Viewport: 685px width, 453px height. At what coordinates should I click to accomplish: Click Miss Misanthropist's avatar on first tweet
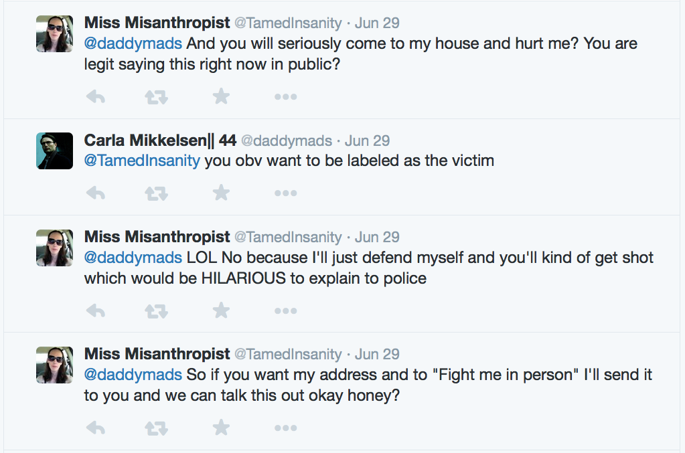[54, 33]
